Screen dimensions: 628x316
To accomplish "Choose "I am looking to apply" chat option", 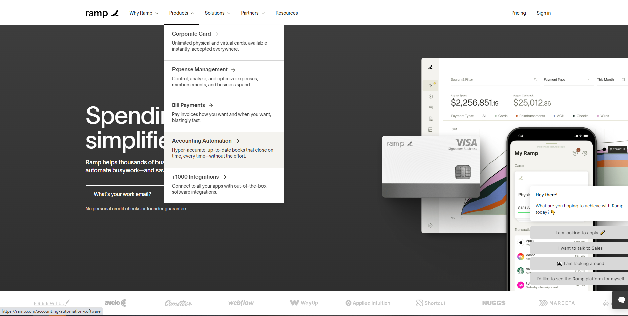I will pos(579,233).
